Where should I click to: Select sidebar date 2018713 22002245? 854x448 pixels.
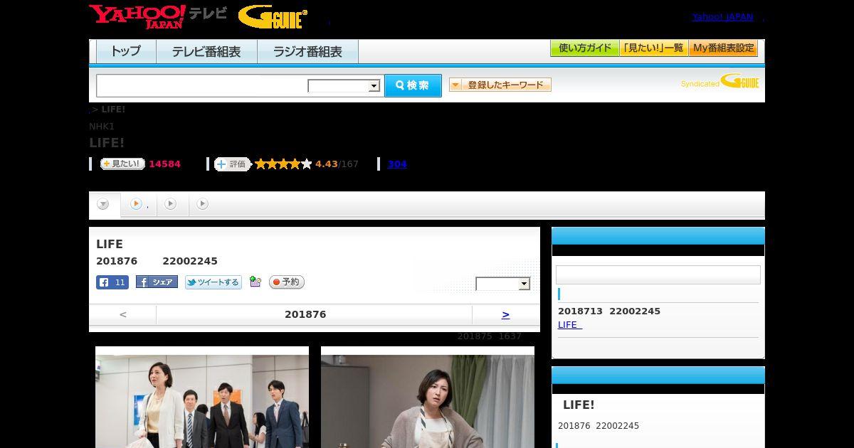coord(609,311)
